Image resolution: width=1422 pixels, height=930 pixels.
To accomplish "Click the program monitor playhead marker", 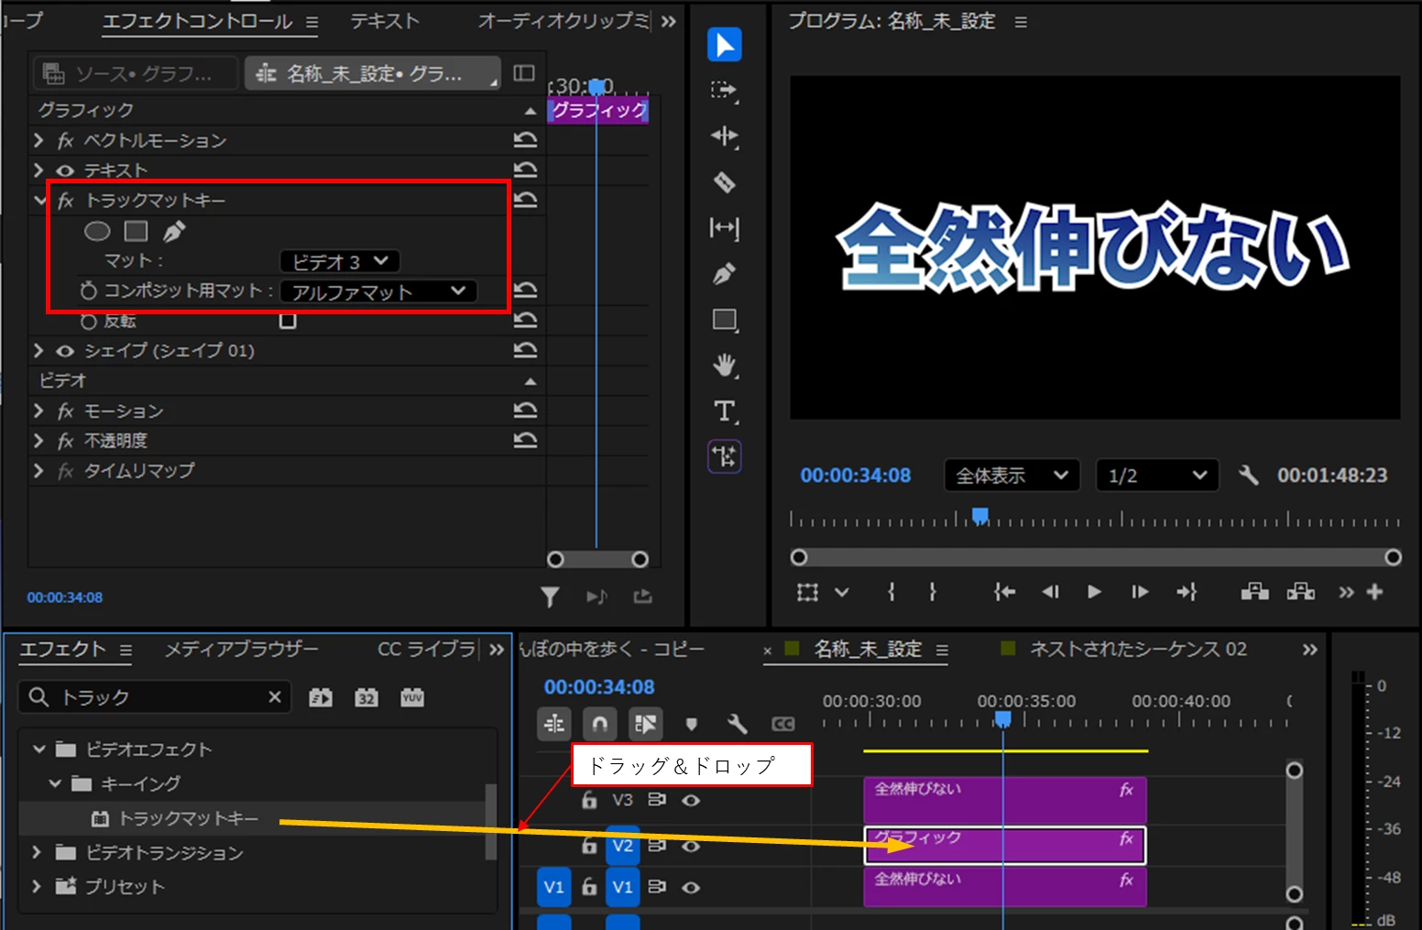I will (x=980, y=516).
